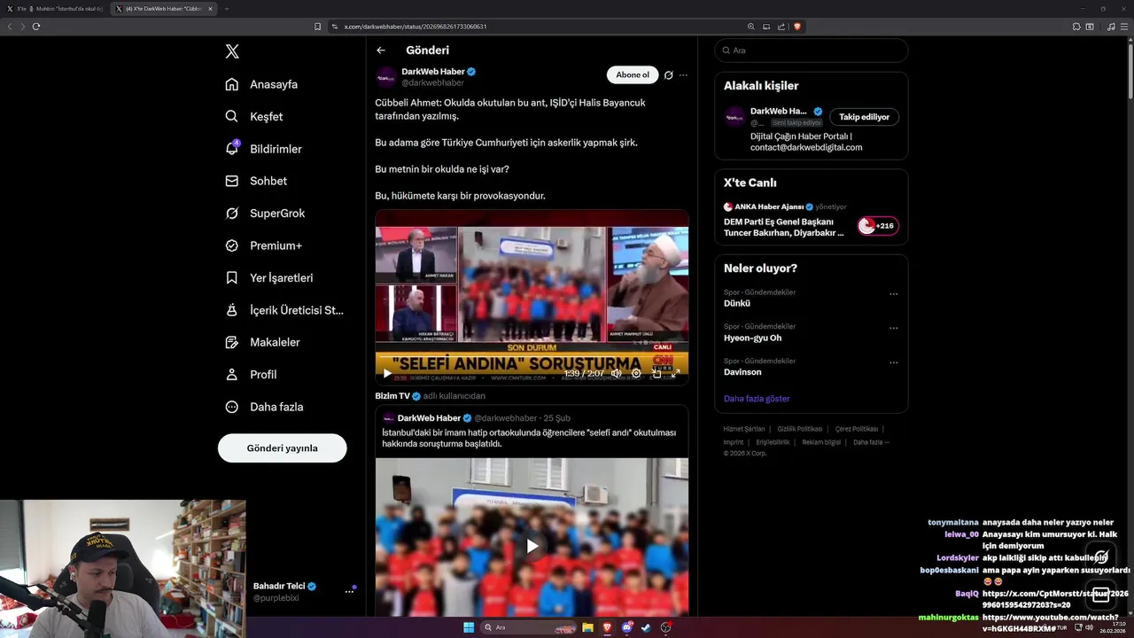Play the CNN Türk video
The image size is (1134, 638).
coord(387,374)
